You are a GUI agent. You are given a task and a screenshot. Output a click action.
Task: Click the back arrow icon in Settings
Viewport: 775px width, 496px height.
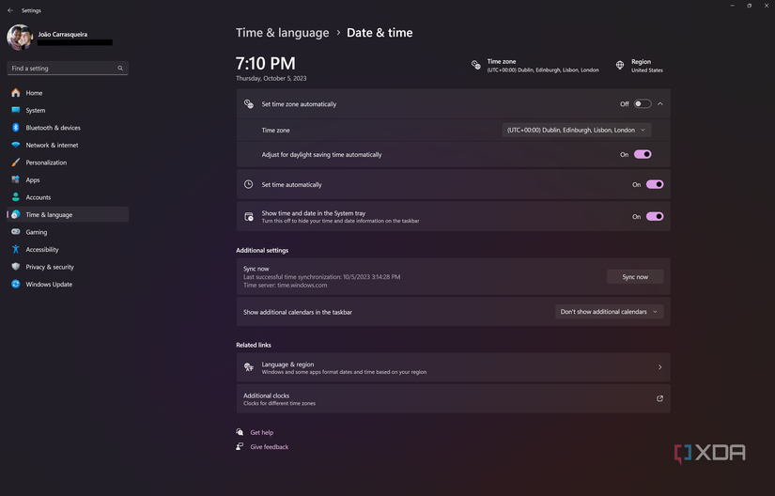tap(10, 10)
